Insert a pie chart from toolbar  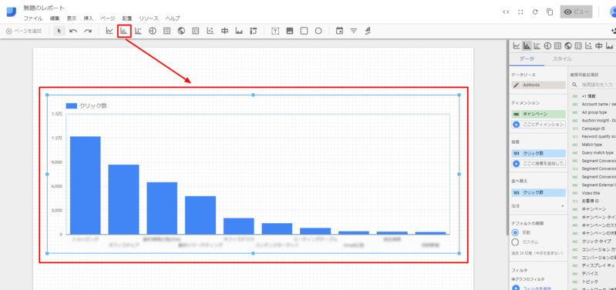(x=153, y=31)
